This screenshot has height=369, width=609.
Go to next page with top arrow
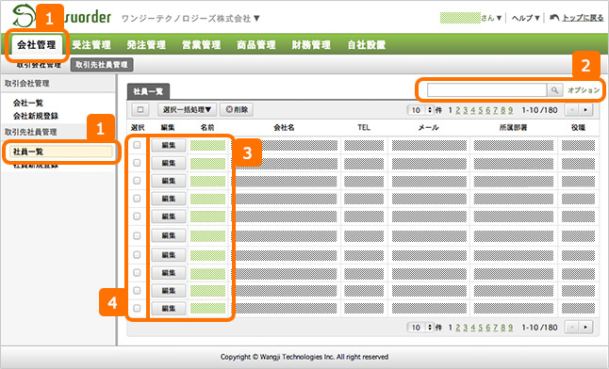click(x=585, y=110)
